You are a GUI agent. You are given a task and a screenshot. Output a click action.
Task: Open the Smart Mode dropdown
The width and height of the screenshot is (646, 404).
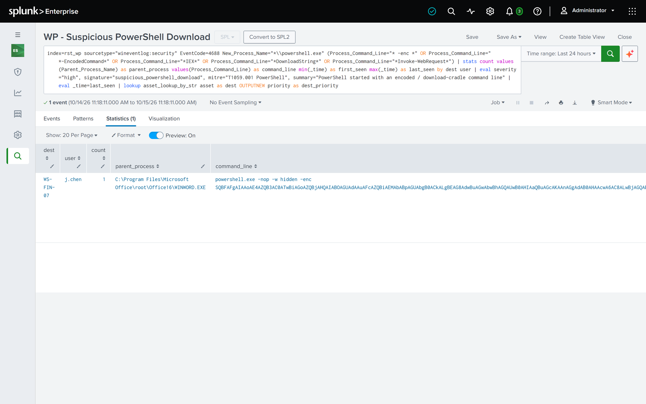pyautogui.click(x=611, y=103)
